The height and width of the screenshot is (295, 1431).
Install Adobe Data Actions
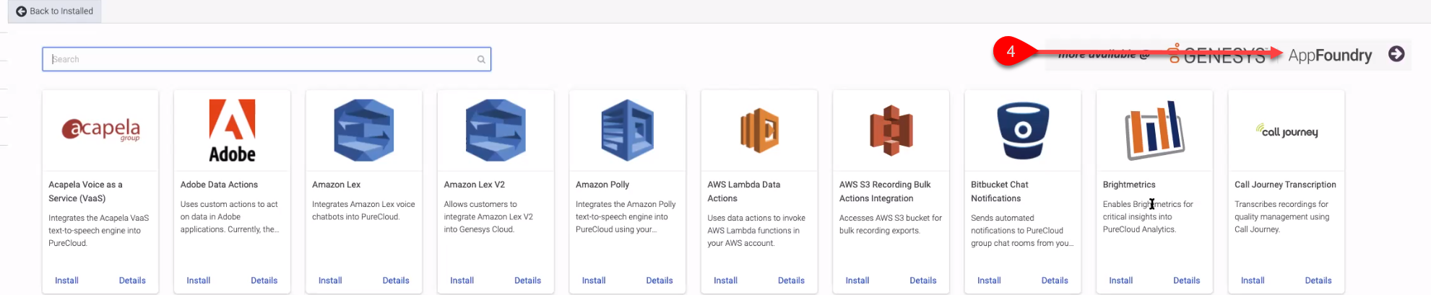coord(199,281)
